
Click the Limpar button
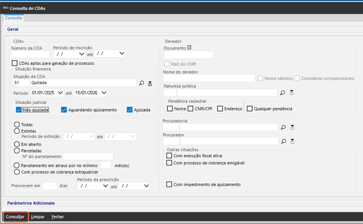click(x=38, y=217)
